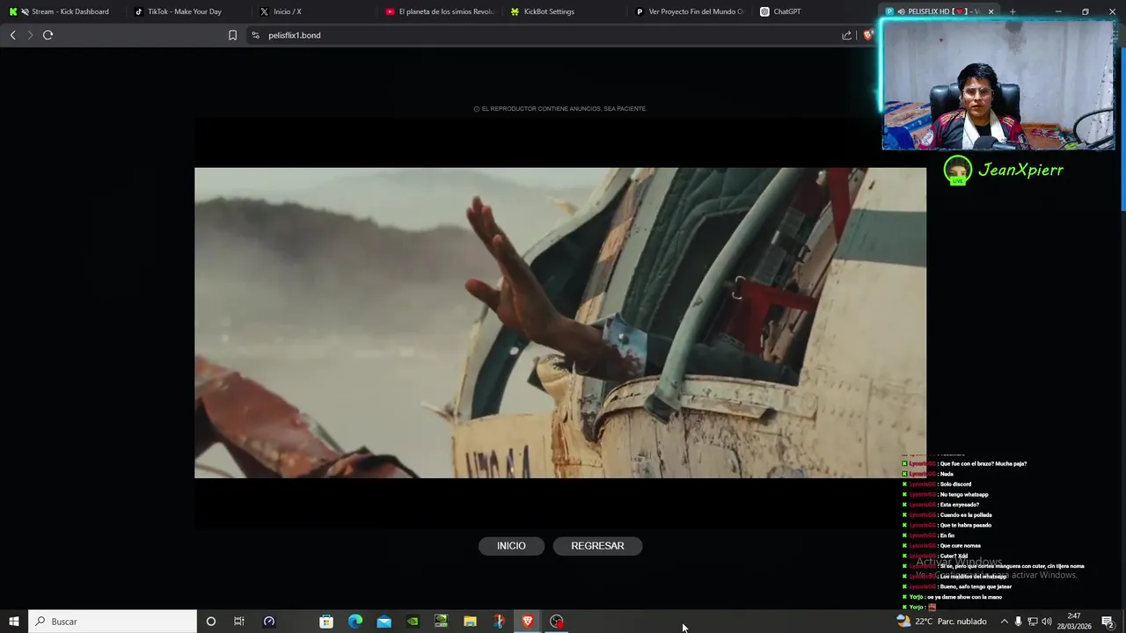This screenshot has width=1126, height=633.
Task: Open Task View on the taskbar
Action: (239, 622)
